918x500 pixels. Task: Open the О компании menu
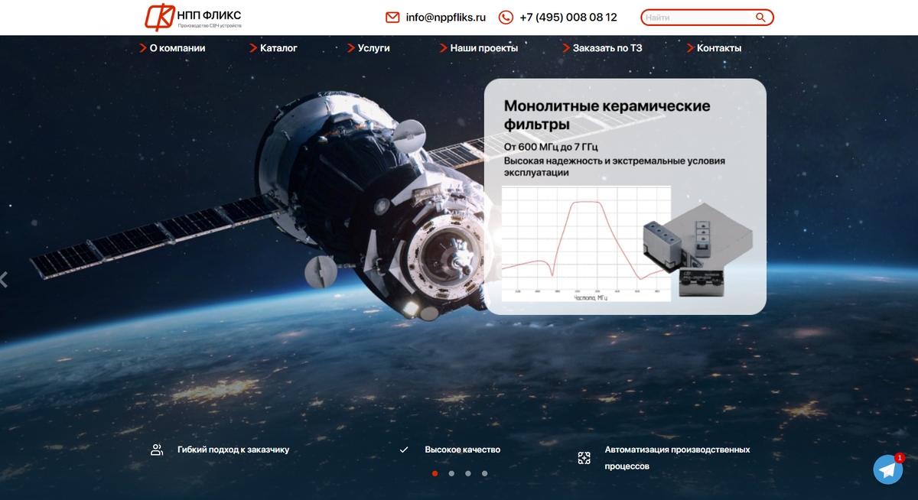click(x=177, y=48)
